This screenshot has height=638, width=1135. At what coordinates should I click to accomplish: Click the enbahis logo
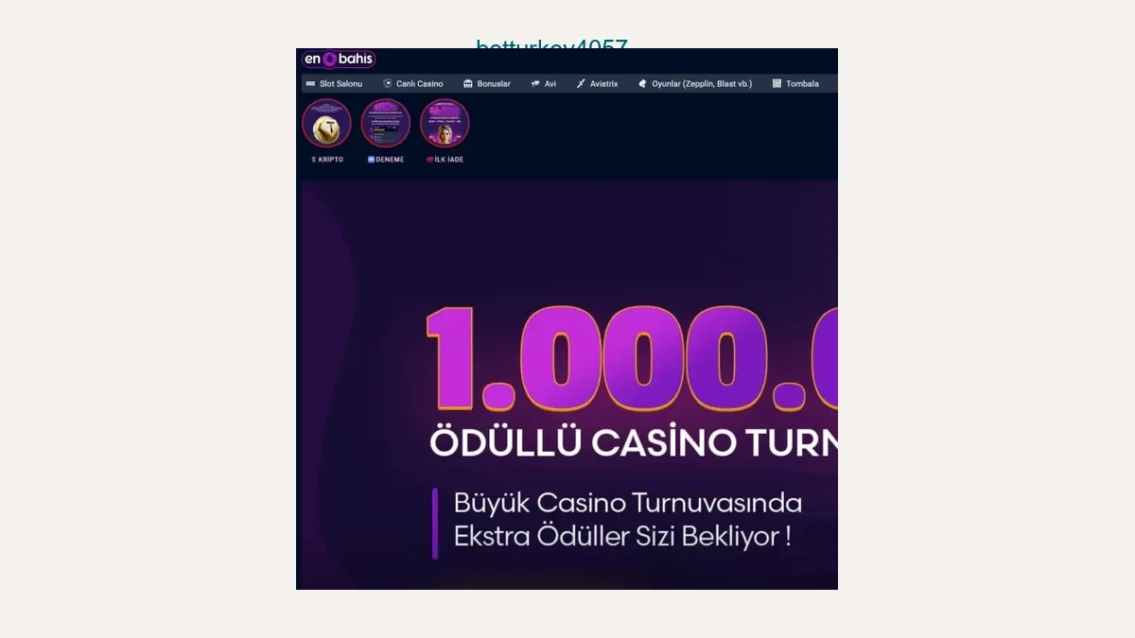tap(339, 60)
